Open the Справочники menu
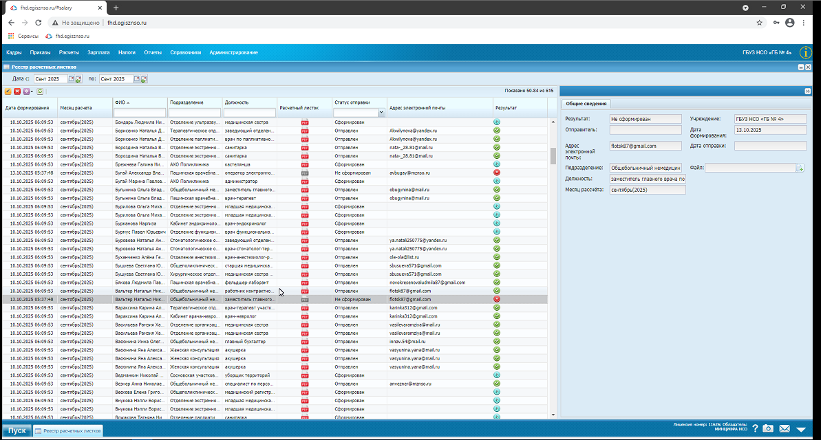The width and height of the screenshot is (821, 440). 185,52
